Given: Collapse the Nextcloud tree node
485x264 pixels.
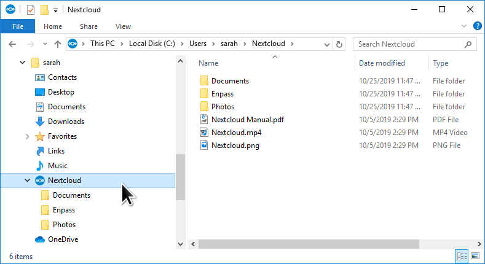Looking at the screenshot, I should tap(26, 181).
